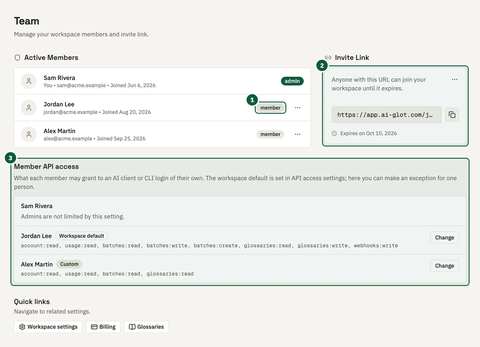Click the shield icon beside Active Members
The width and height of the screenshot is (480, 347).
pos(17,58)
